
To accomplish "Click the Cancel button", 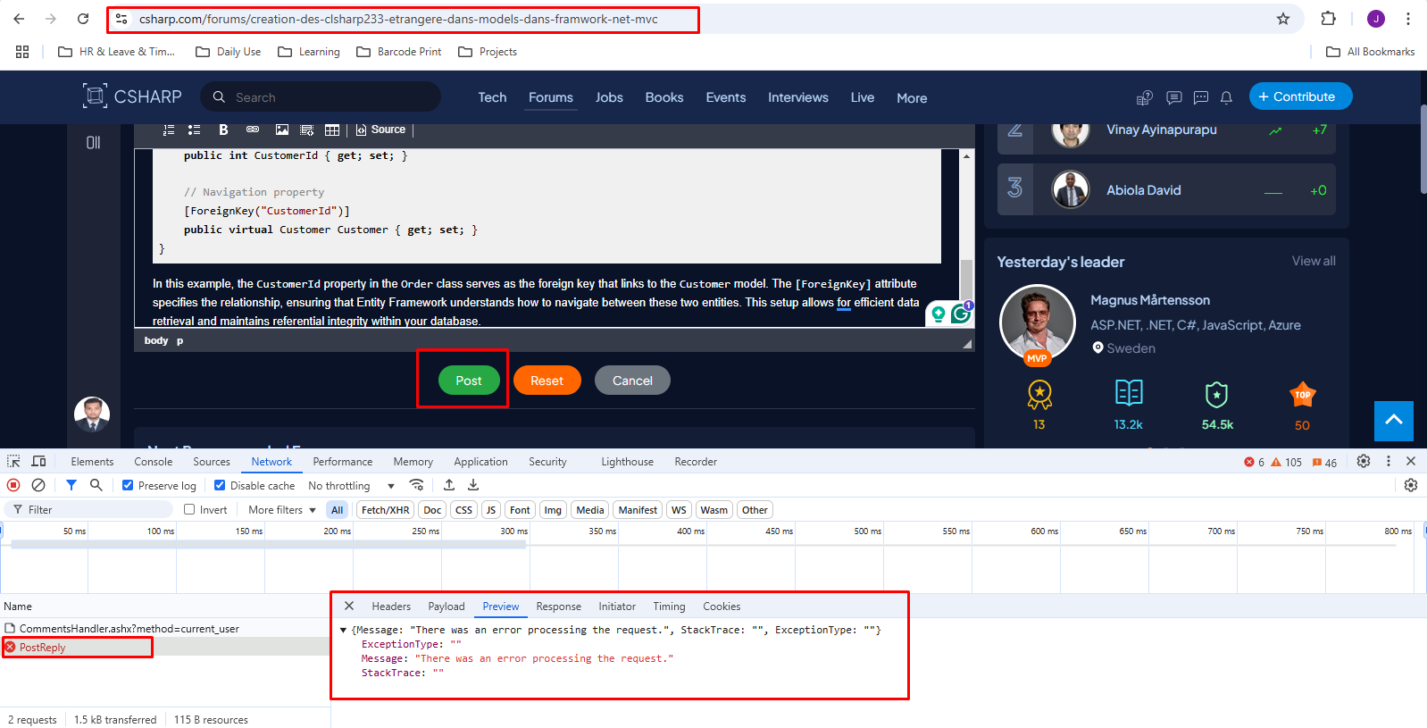I will point(632,381).
